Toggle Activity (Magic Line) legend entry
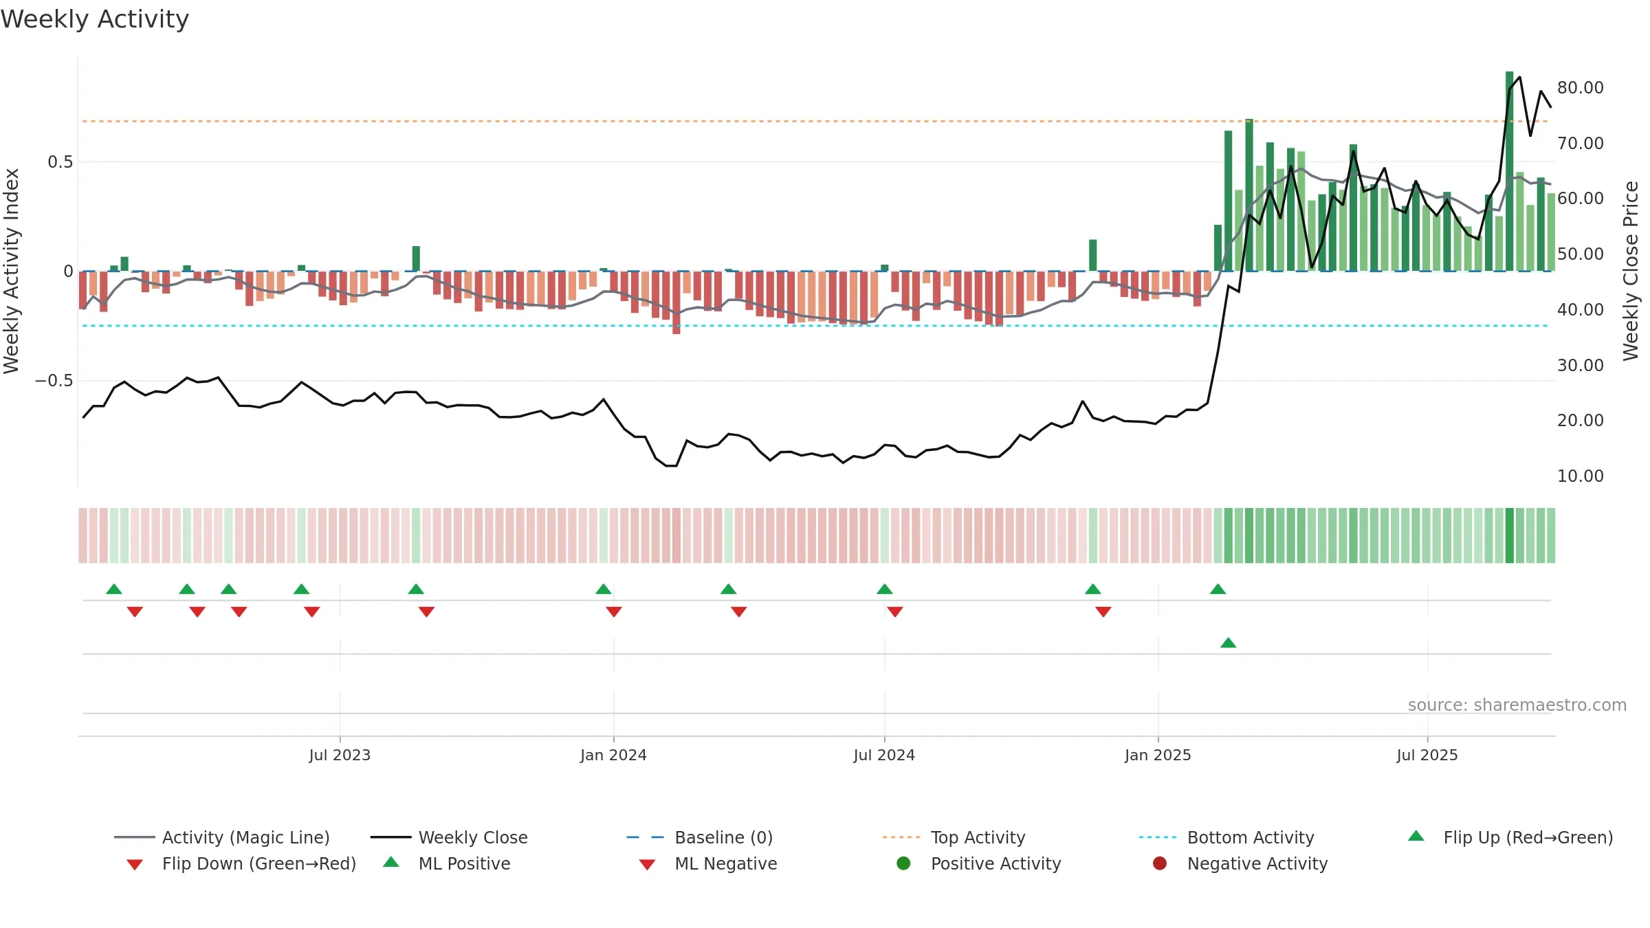Screen dimensions: 1650x928 click(x=222, y=837)
